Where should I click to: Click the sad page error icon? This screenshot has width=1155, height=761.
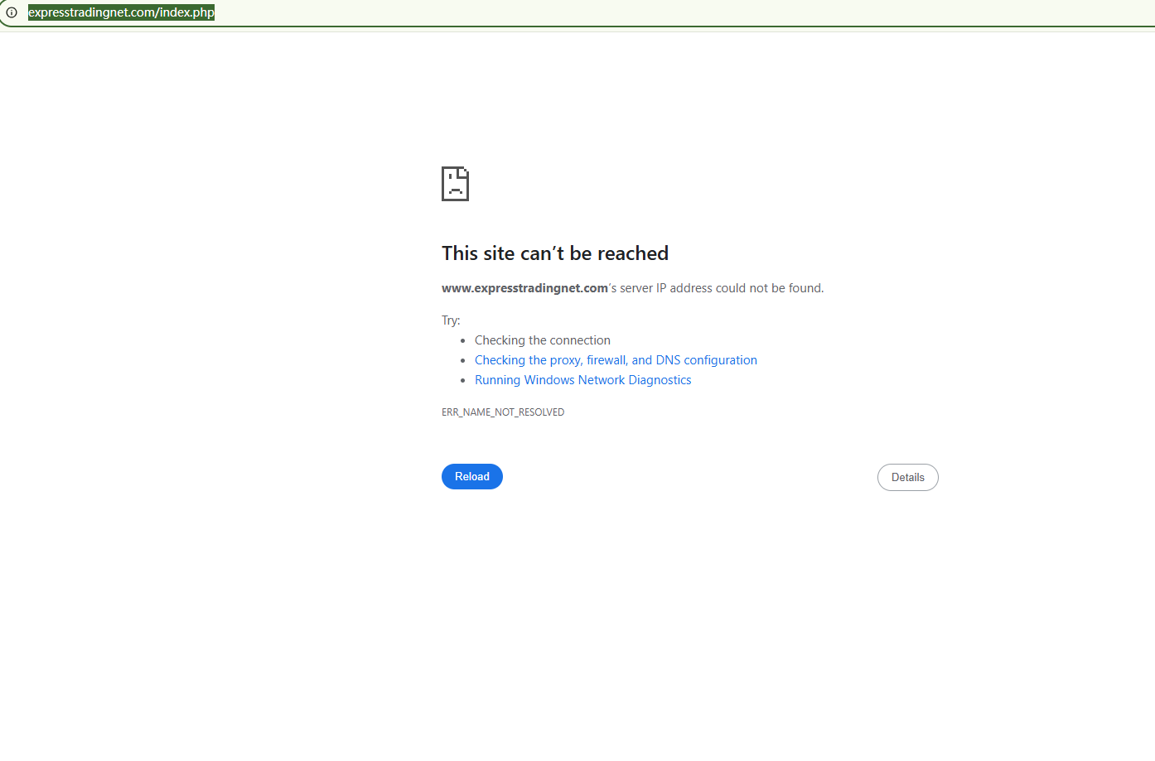point(455,184)
